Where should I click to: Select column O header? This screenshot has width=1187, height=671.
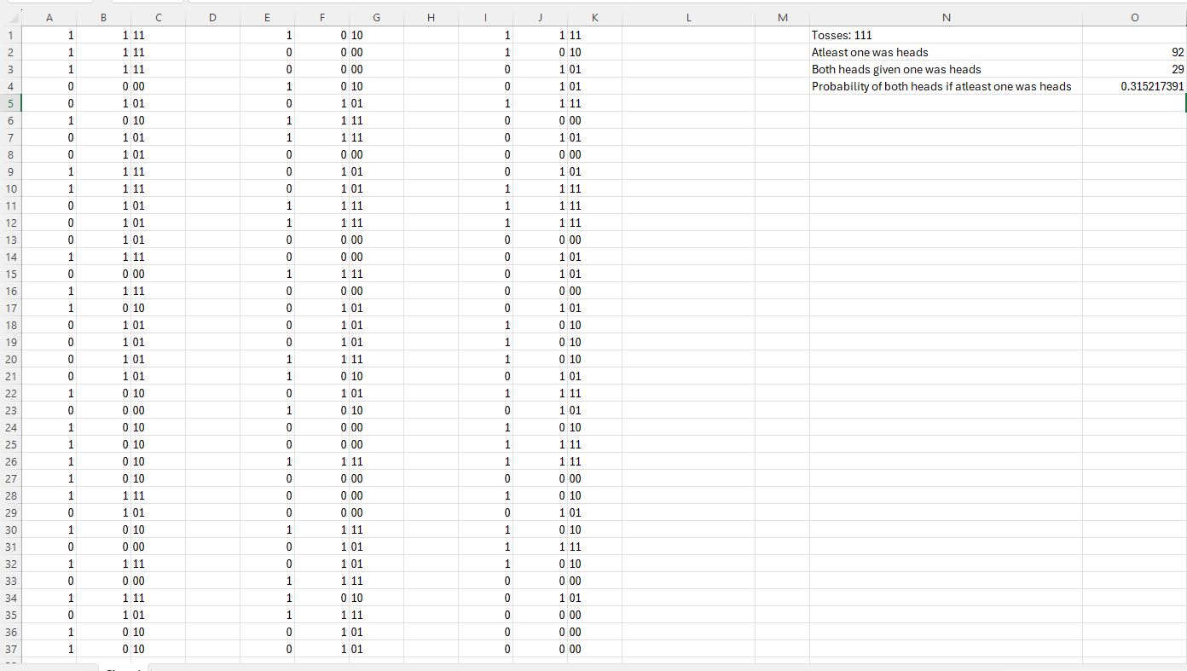pos(1134,17)
